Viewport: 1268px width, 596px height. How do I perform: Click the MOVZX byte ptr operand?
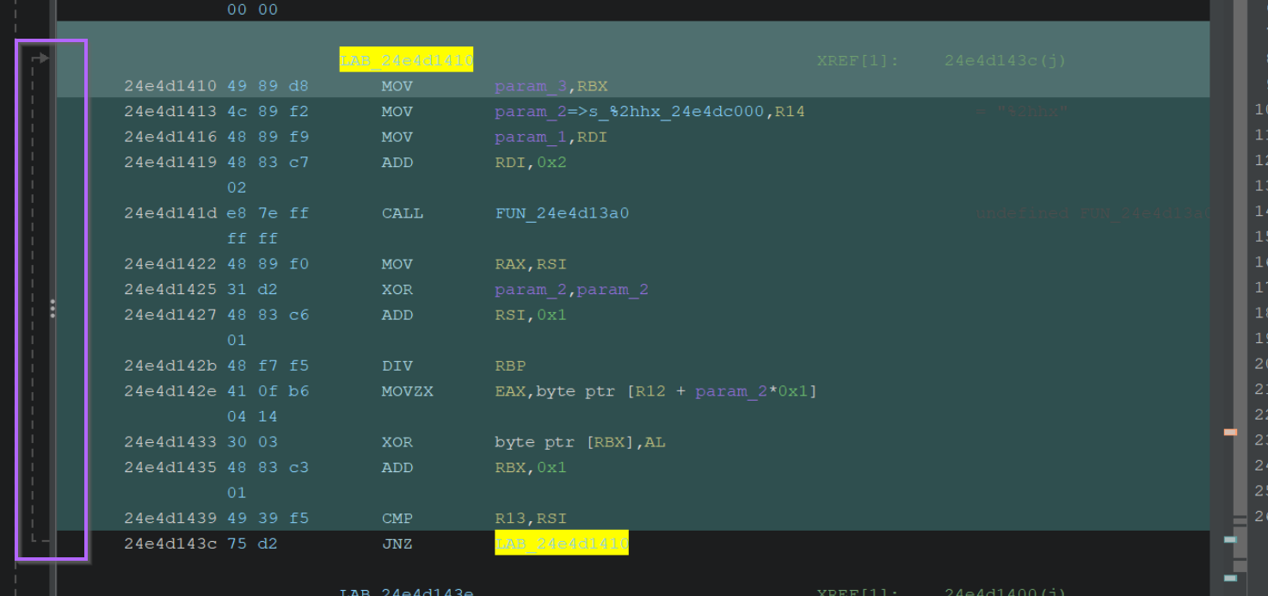tap(656, 391)
